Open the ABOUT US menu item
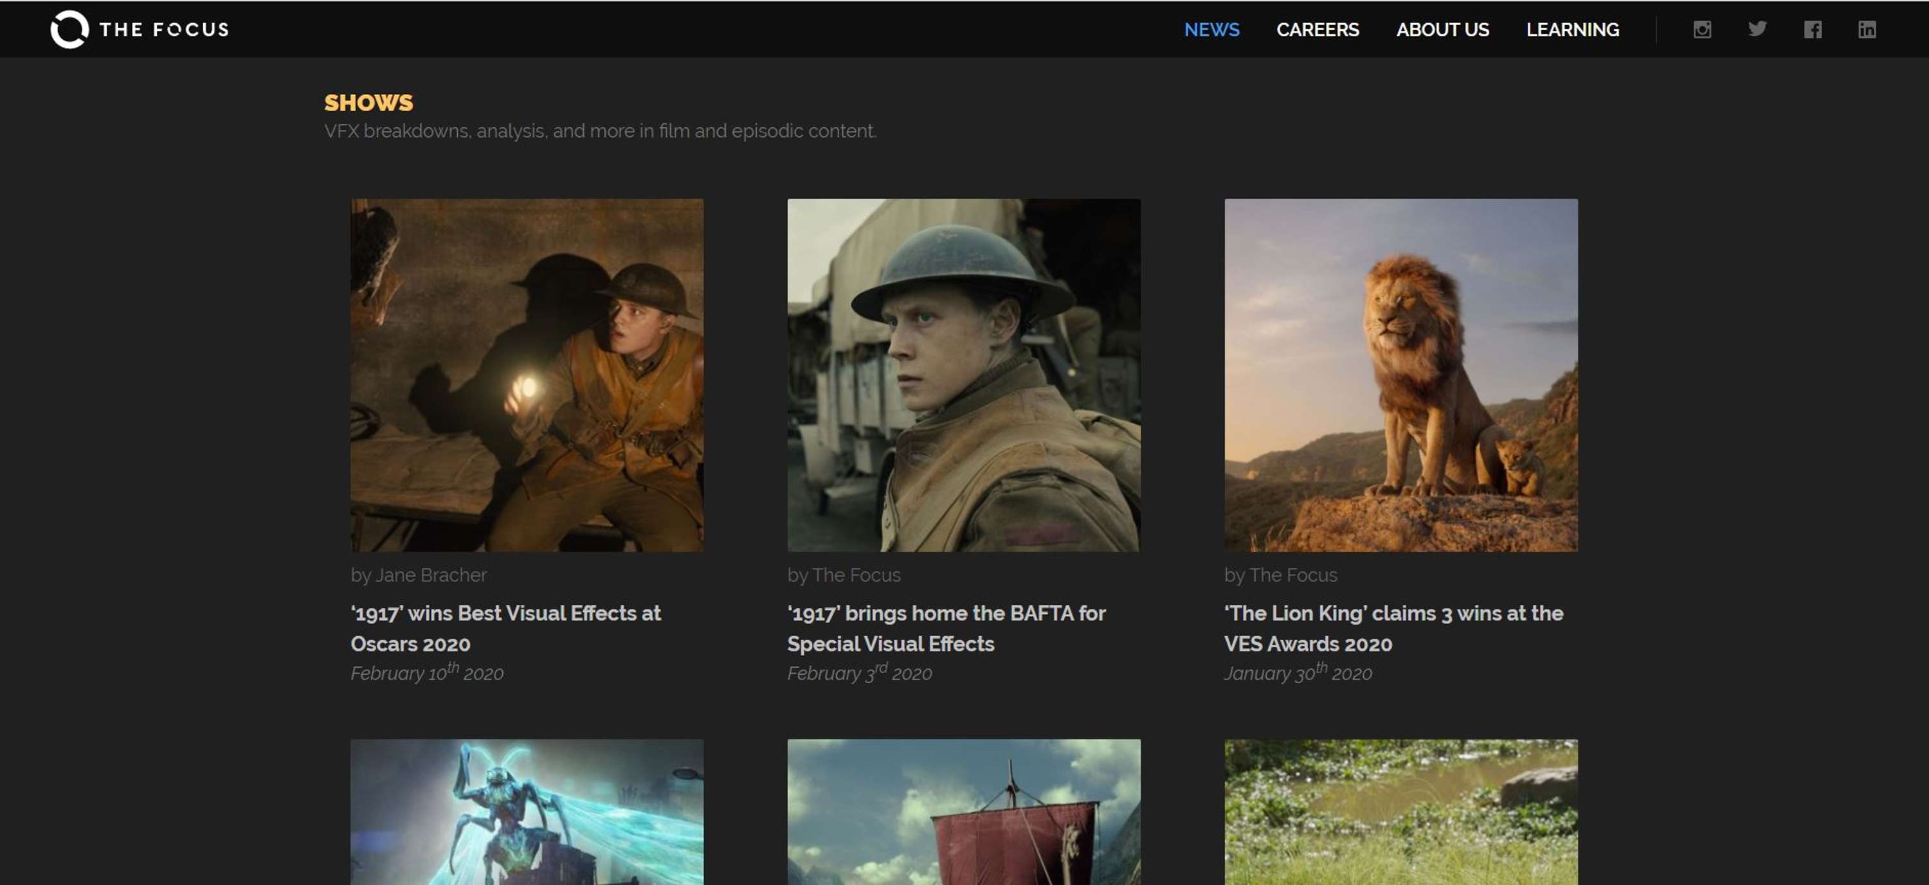The width and height of the screenshot is (1929, 885). click(1442, 29)
